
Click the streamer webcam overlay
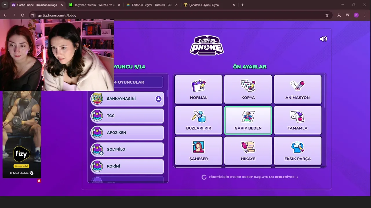pos(57,55)
